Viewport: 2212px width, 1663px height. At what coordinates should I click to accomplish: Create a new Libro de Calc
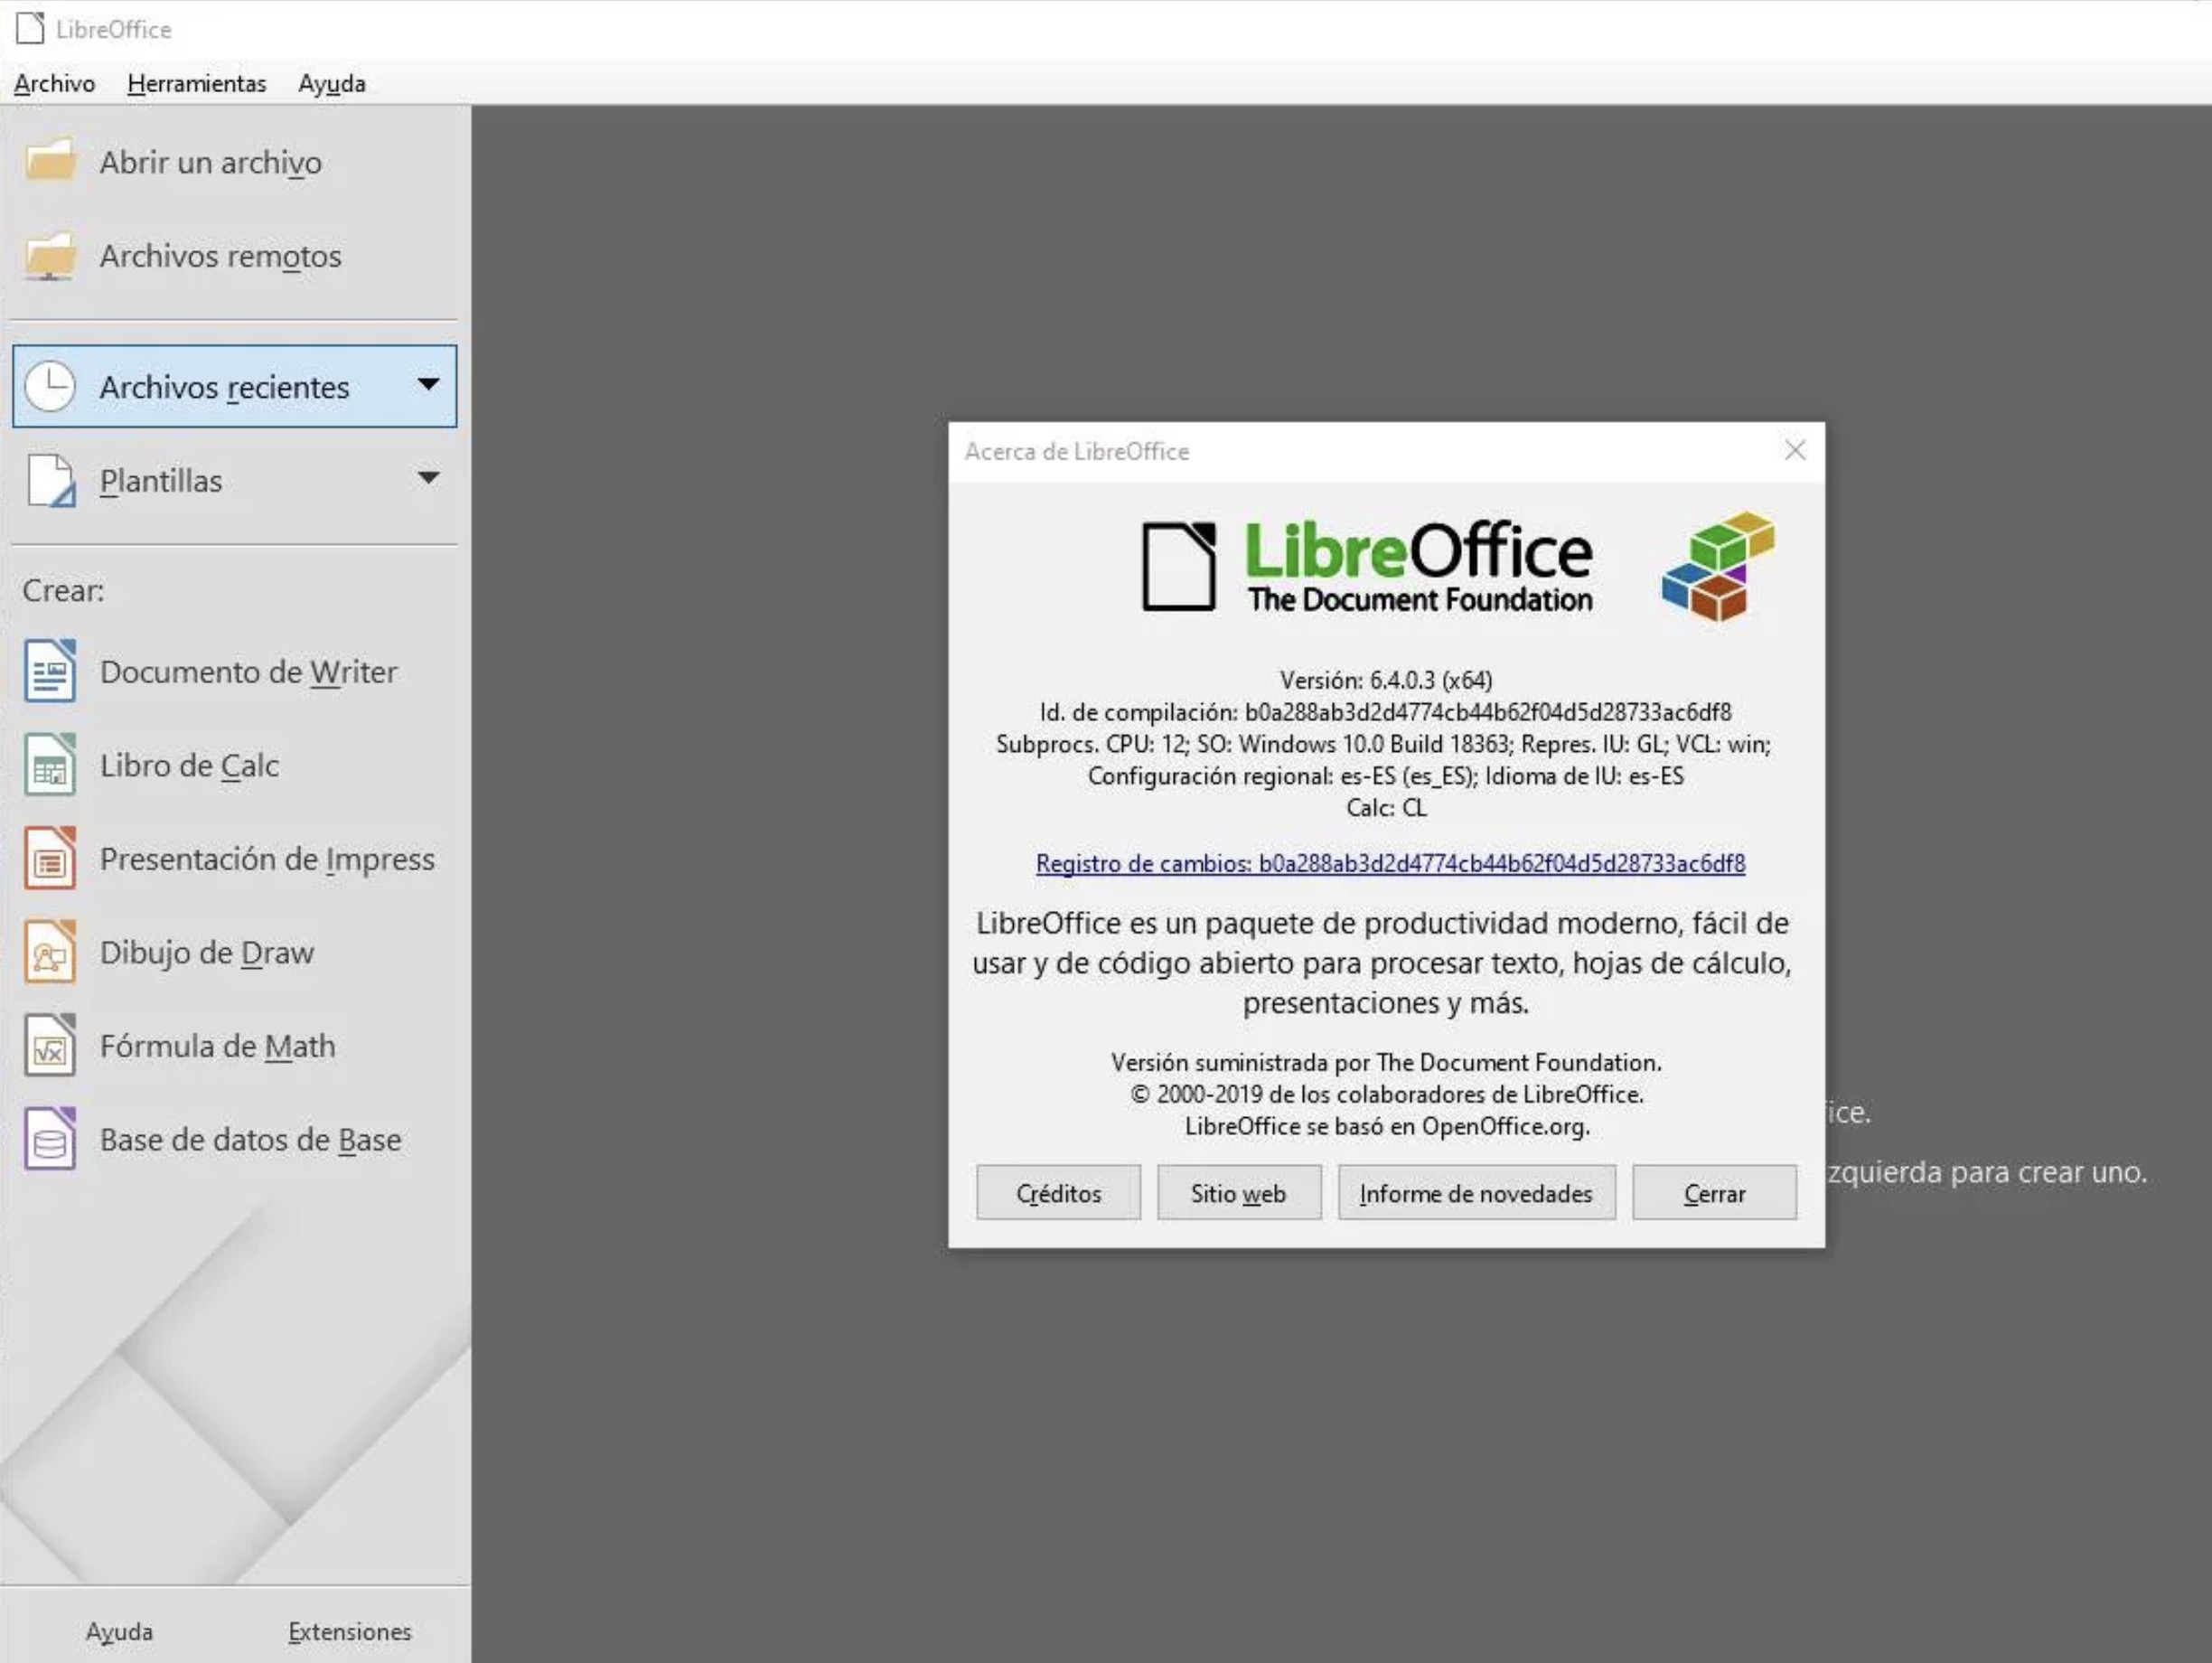[x=190, y=765]
